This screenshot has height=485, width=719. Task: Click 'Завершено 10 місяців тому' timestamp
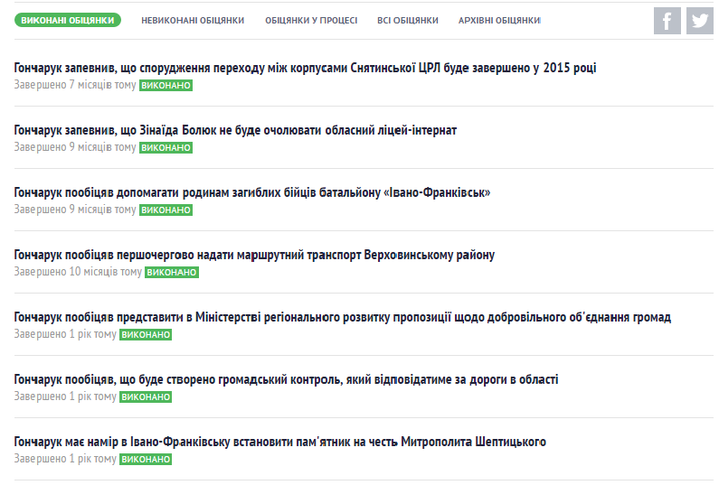click(78, 272)
